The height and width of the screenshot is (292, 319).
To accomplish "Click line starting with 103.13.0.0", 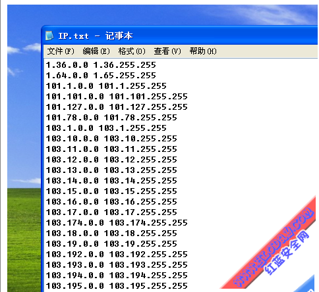I will 111,170.
